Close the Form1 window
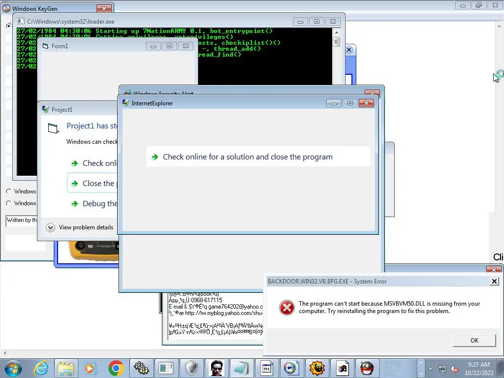Screen dimensions: 504x378 (x=186, y=46)
